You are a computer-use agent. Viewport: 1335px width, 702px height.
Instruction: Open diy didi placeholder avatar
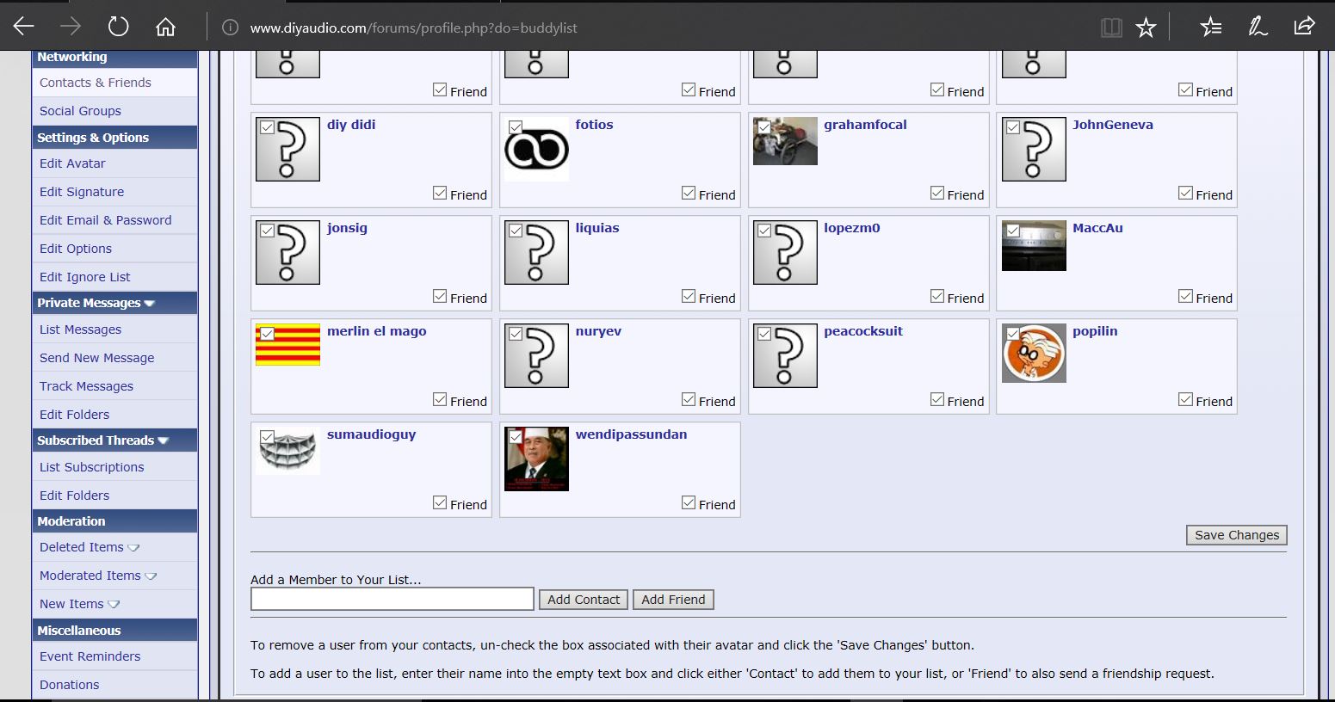point(287,150)
